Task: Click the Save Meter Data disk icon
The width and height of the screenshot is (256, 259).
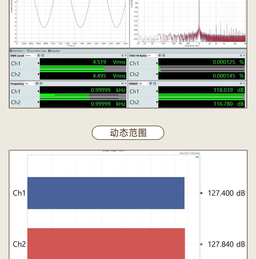Action: pyautogui.click(x=28, y=51)
